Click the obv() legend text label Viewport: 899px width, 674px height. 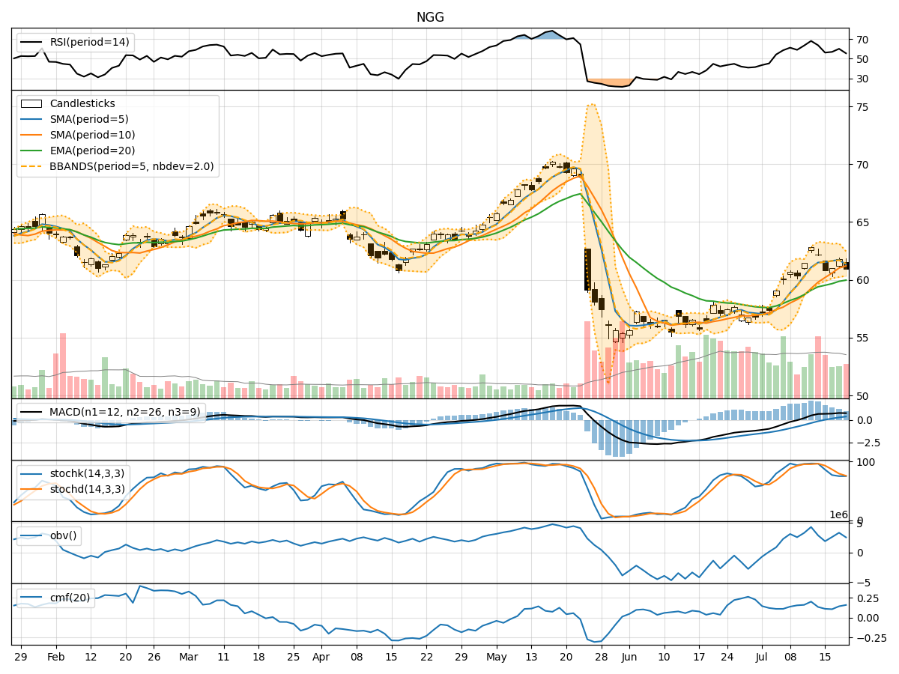click(64, 534)
